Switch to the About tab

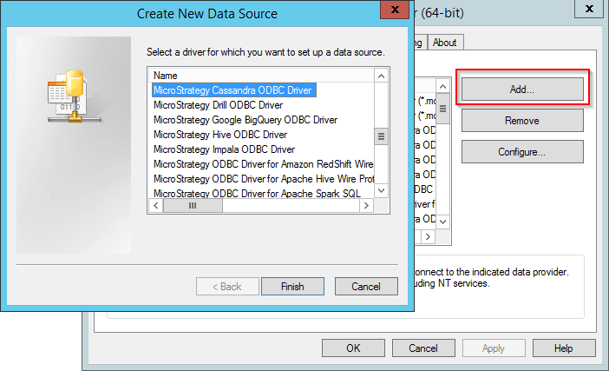click(x=444, y=43)
